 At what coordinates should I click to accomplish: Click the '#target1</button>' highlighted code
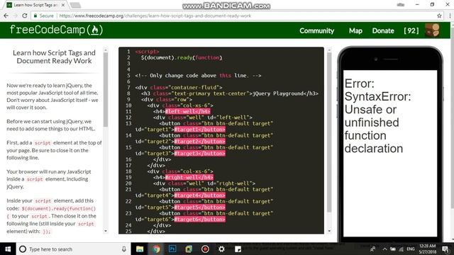pos(199,129)
